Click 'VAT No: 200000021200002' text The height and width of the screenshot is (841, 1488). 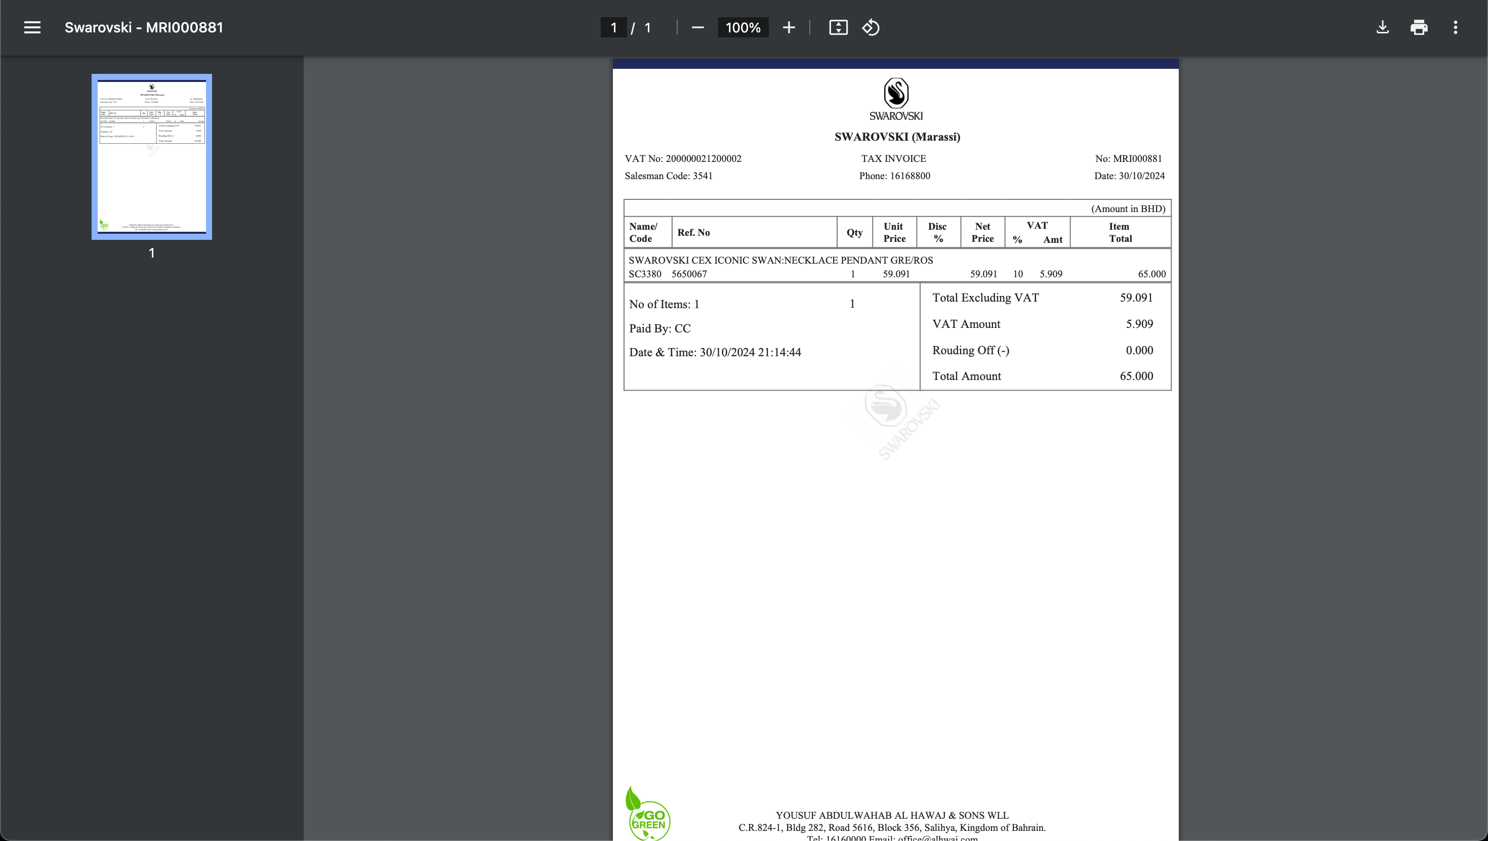coord(683,158)
